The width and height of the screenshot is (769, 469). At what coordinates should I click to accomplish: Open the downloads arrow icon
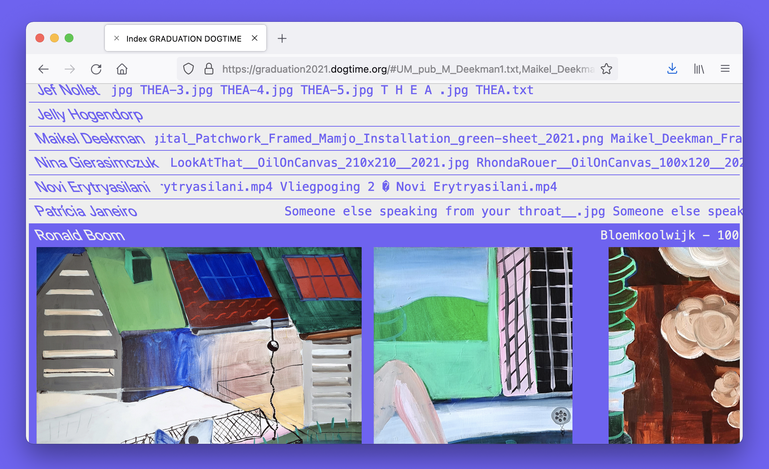pos(672,69)
